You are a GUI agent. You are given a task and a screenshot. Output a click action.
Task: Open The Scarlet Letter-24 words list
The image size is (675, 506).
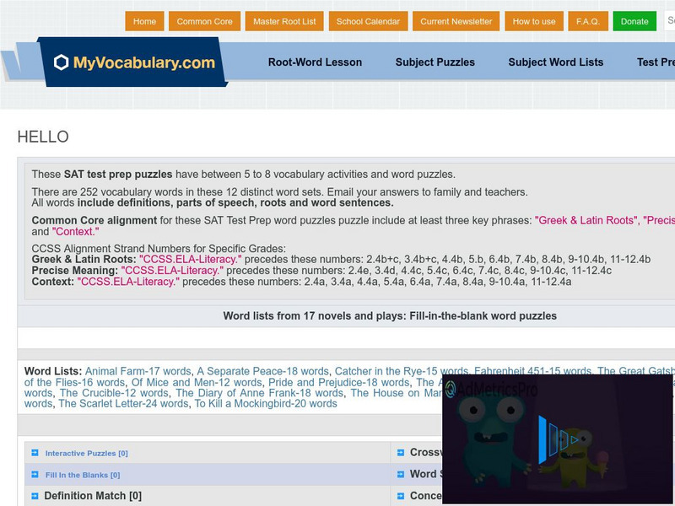point(123,404)
